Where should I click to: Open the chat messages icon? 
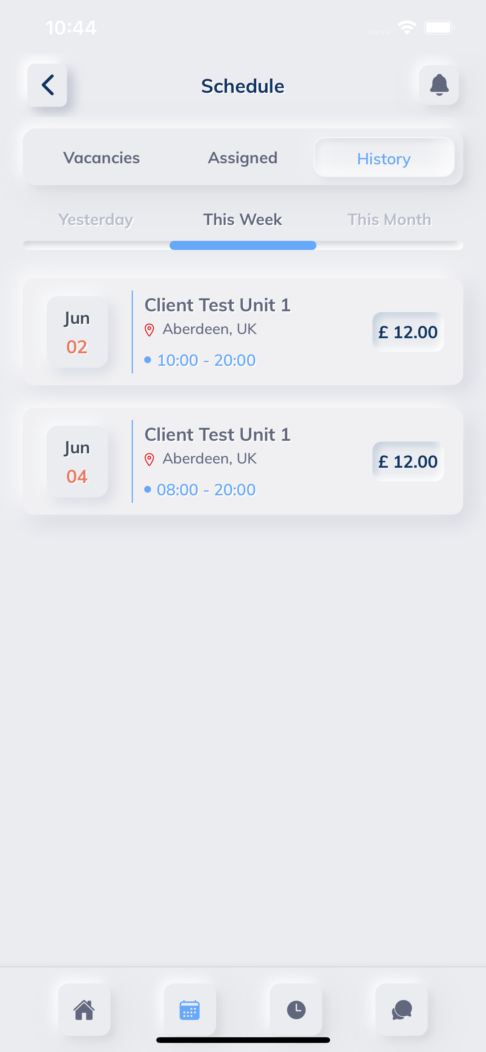click(x=402, y=1010)
